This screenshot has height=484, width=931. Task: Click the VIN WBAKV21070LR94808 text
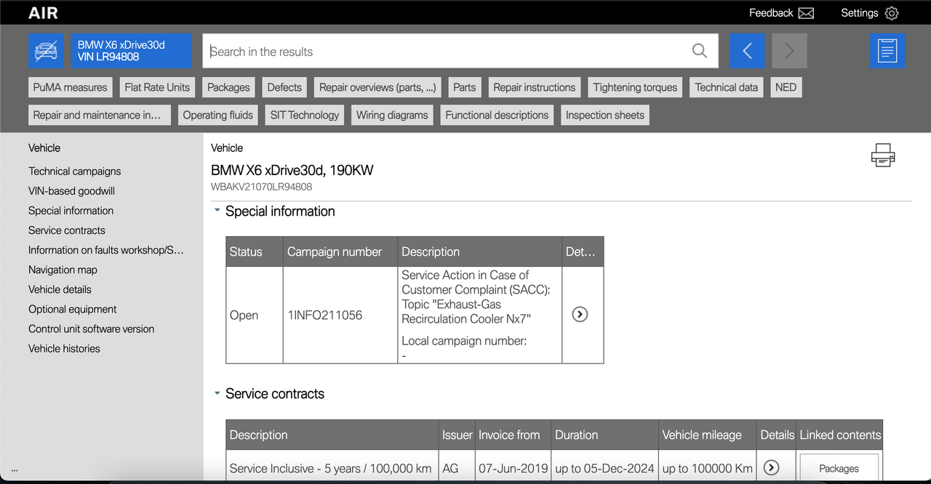261,187
